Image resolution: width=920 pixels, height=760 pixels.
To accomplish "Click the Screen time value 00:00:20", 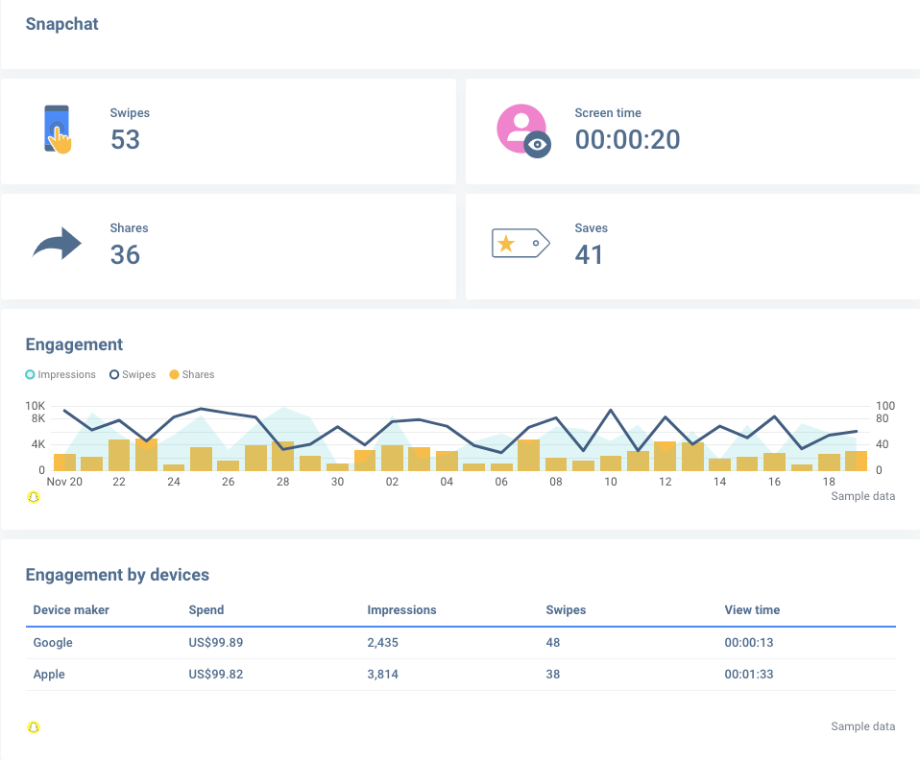I will [x=627, y=139].
